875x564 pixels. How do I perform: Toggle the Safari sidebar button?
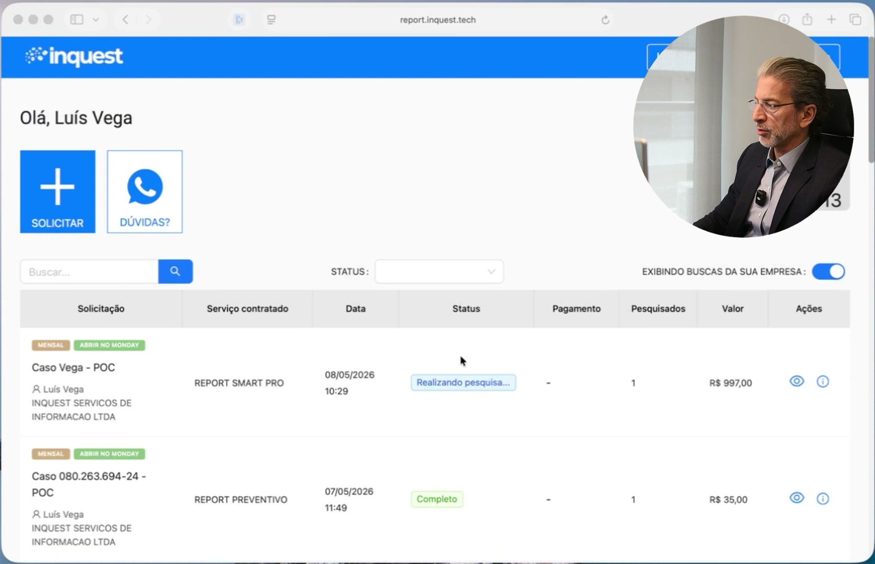pos(77,20)
